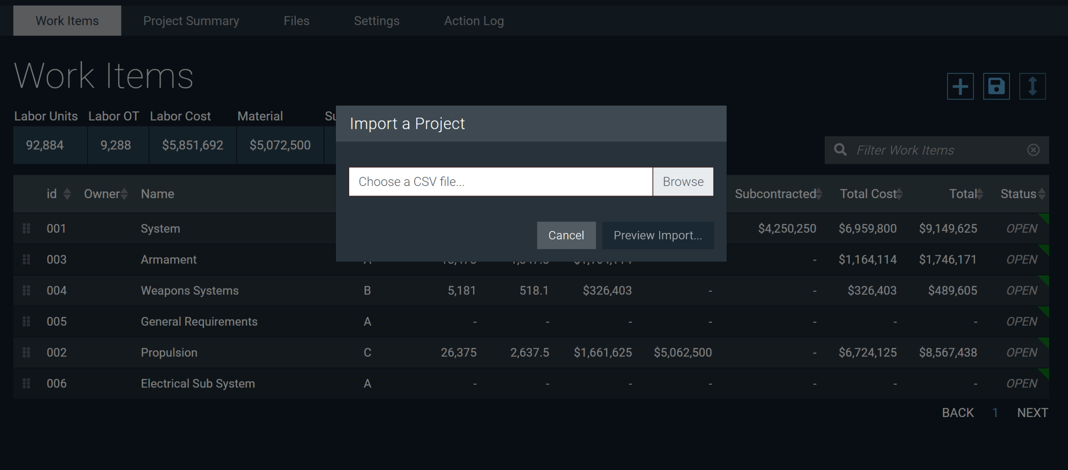Image resolution: width=1068 pixels, height=470 pixels.
Task: Sort by the Status column arrows
Action: pos(1042,194)
